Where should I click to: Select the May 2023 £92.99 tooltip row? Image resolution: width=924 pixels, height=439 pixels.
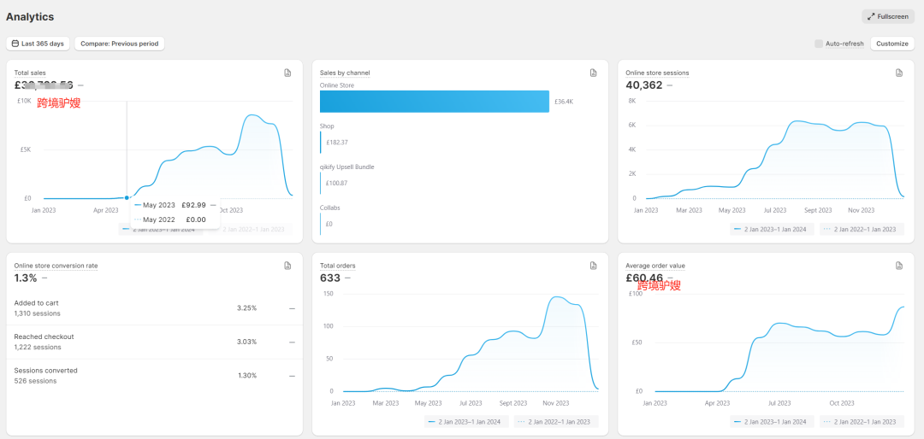(175, 205)
